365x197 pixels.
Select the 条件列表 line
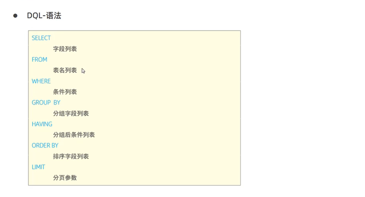(x=65, y=92)
